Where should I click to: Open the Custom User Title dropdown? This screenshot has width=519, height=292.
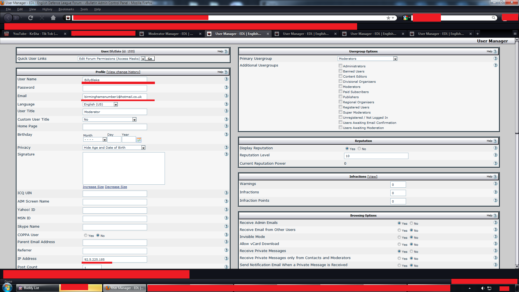[x=134, y=120]
